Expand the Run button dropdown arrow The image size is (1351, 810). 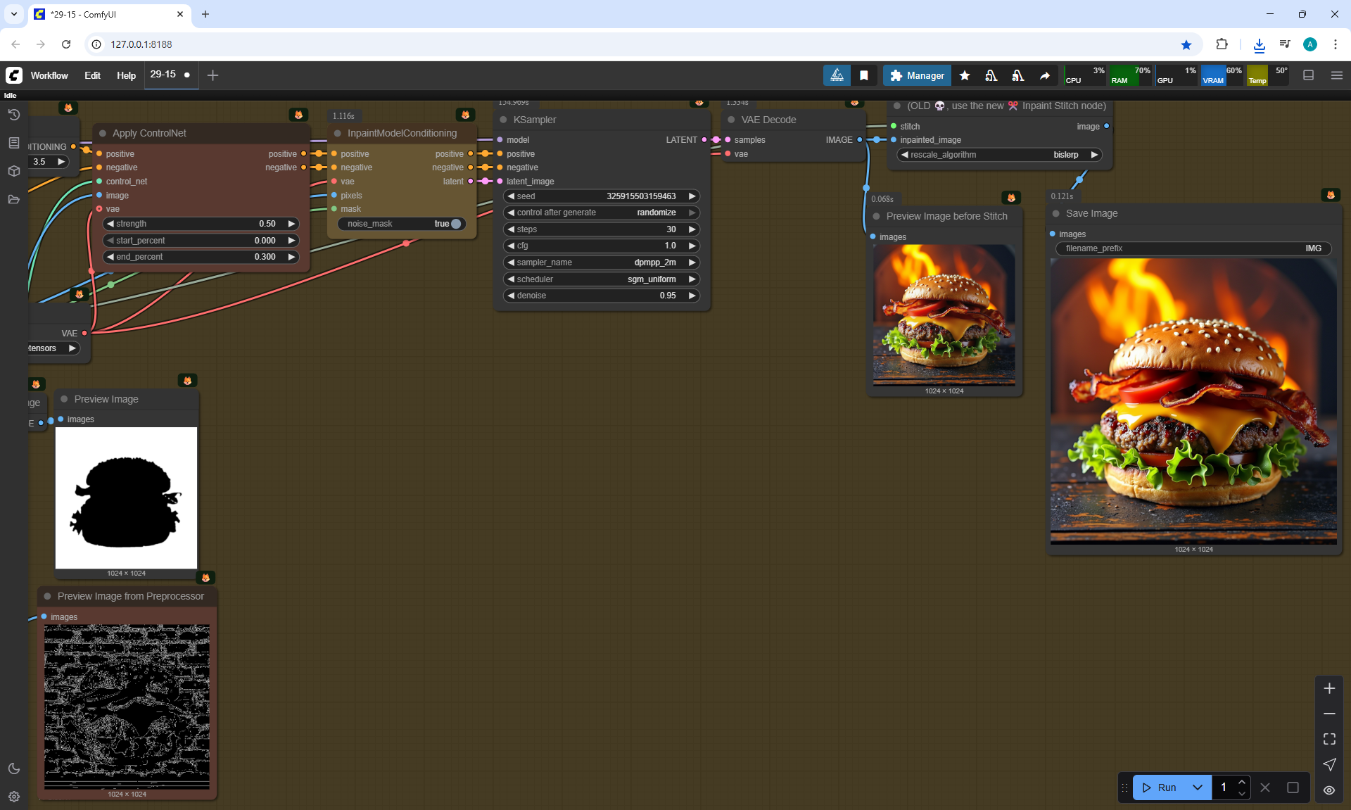1197,787
